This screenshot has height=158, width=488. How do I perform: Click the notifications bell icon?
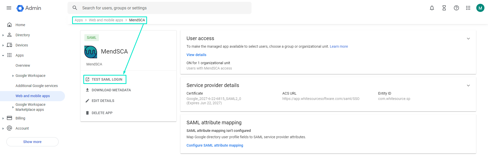(432, 8)
